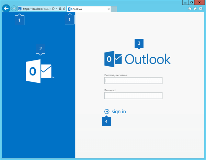View security report via padlock icon
Viewport: 206px width, 160px height.
coord(60,9)
